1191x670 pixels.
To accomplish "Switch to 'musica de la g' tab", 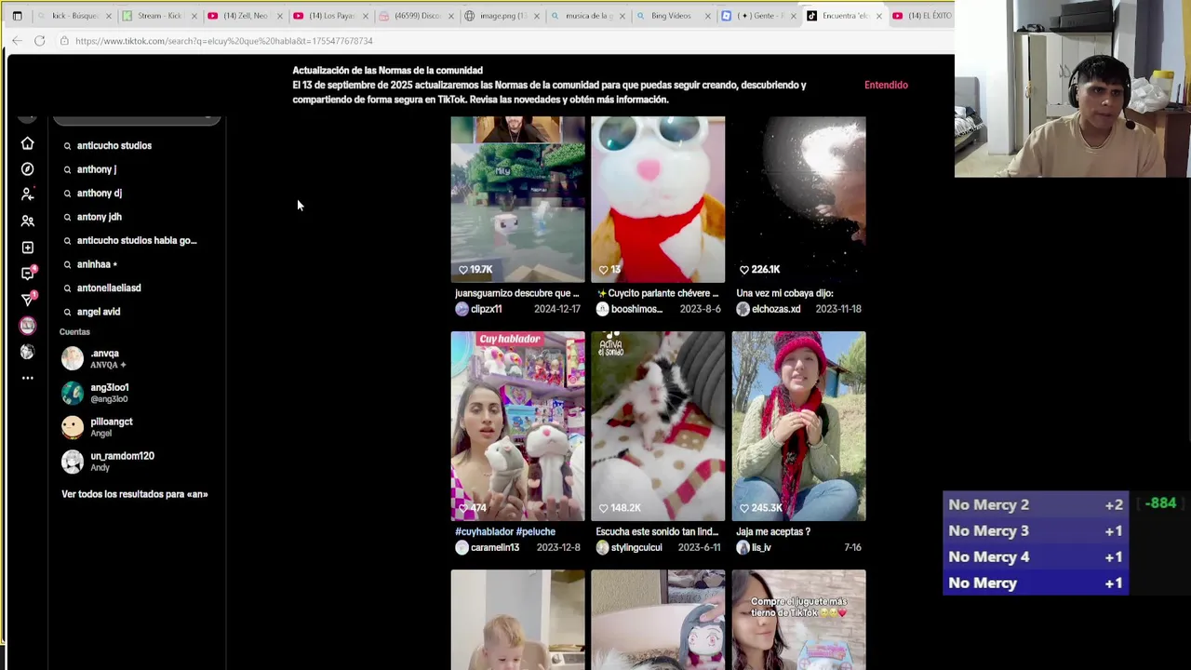I will click(589, 16).
